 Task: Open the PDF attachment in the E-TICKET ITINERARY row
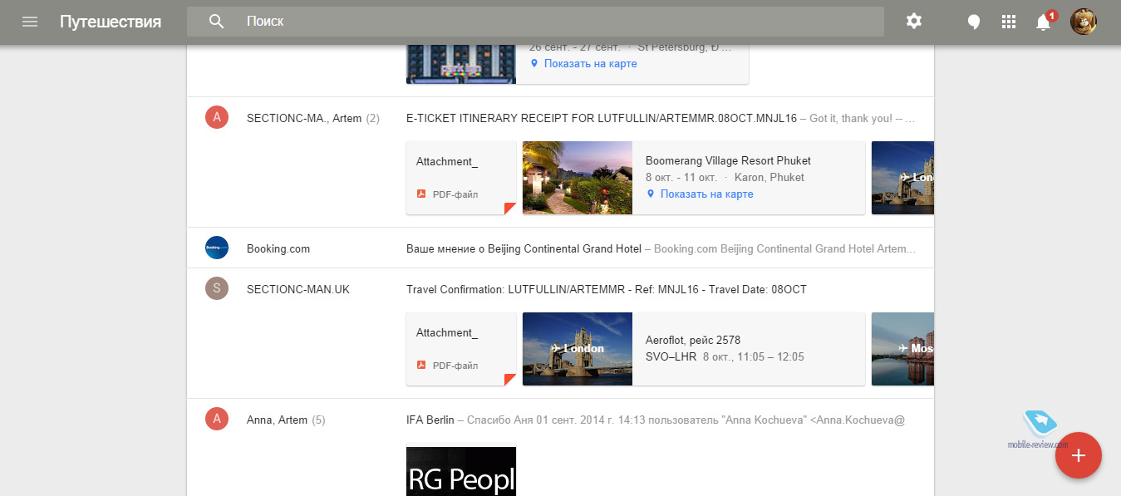(461, 178)
